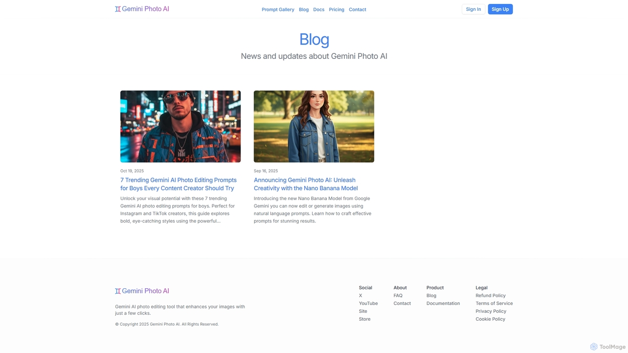628x353 pixels.
Task: Open the Cookie Policy link
Action: (491, 319)
